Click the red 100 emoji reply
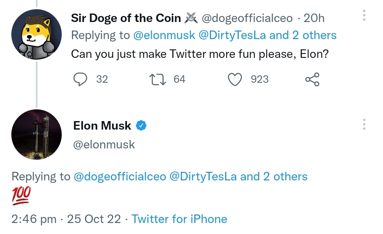383x234 pixels. tap(21, 196)
